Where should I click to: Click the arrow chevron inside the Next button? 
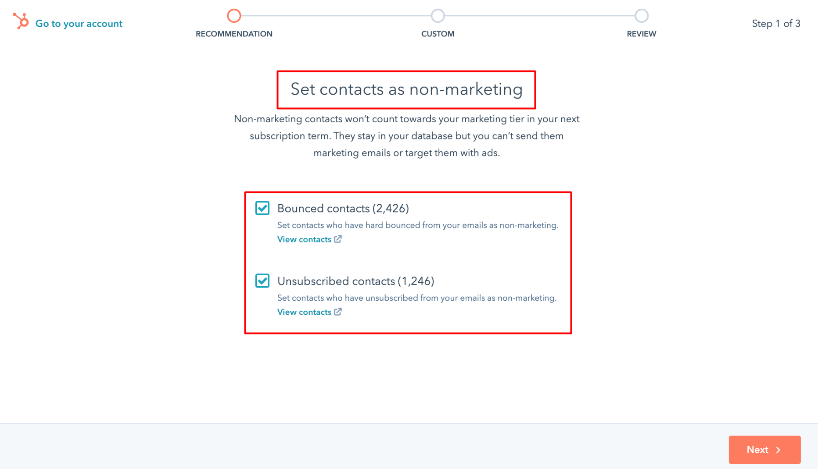(778, 450)
